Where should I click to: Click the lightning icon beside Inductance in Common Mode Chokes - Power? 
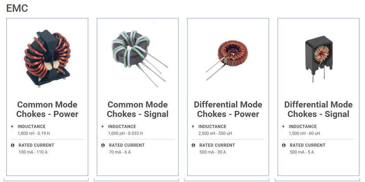(12, 127)
